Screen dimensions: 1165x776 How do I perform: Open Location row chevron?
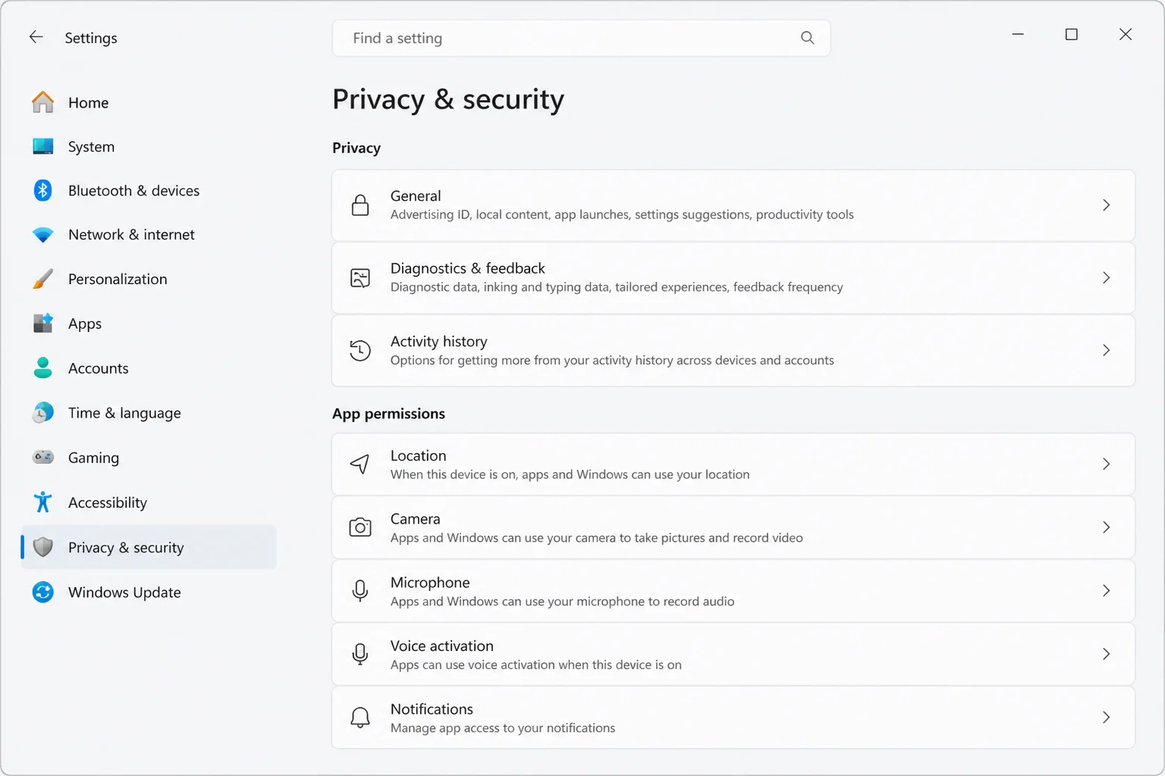coord(1106,464)
